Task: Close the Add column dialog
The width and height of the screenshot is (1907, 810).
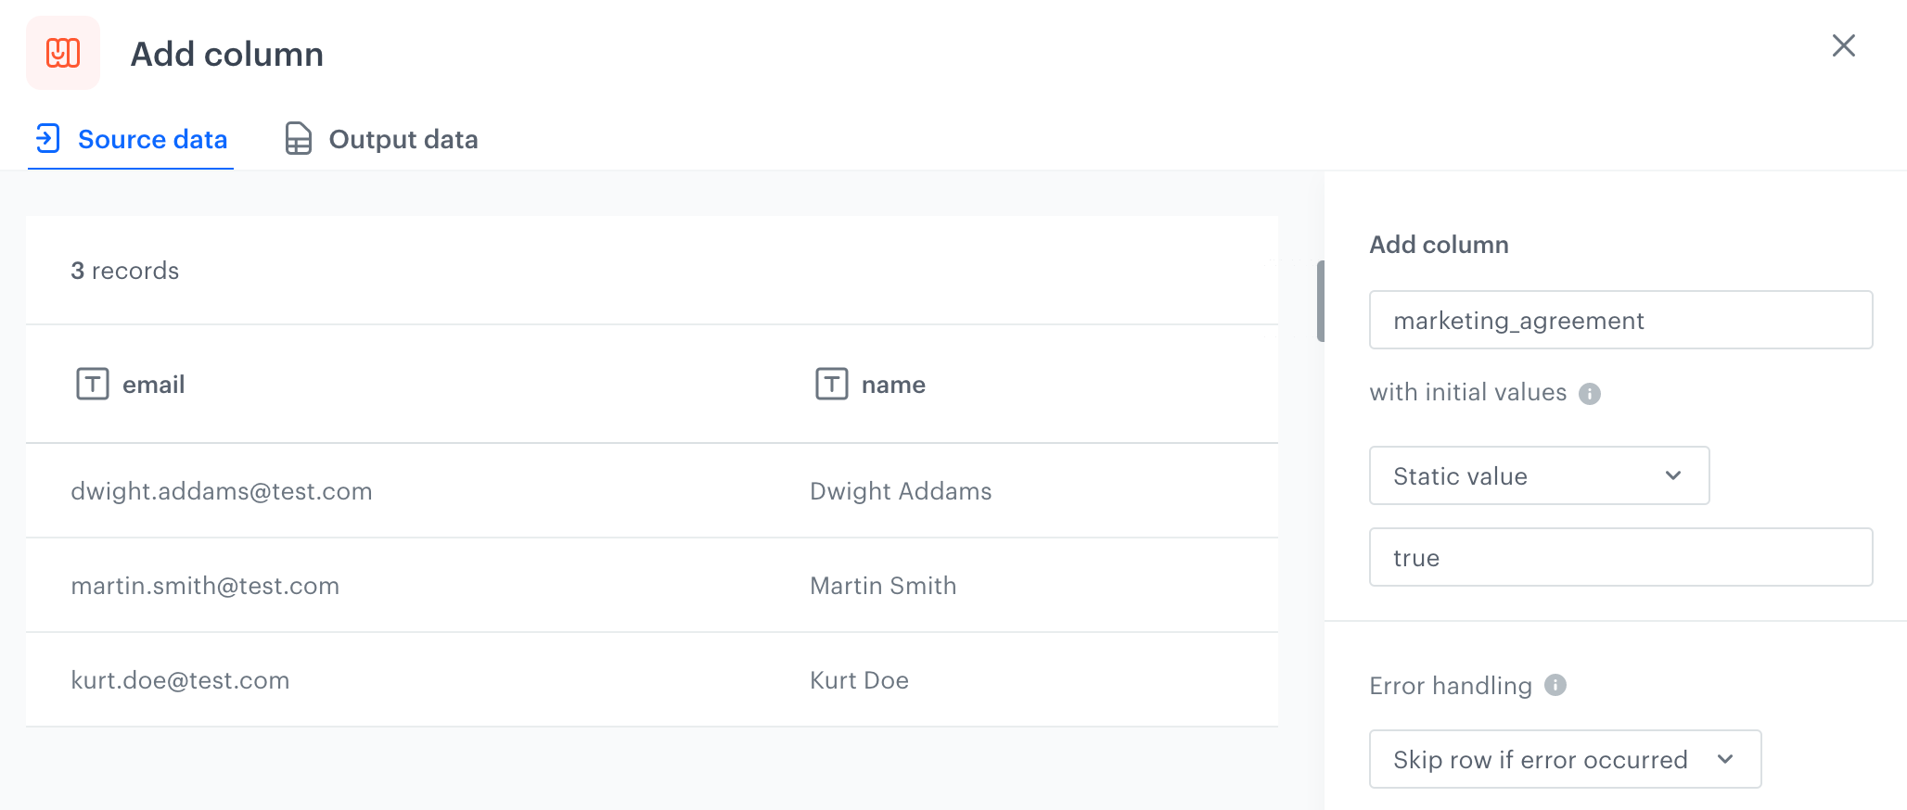Action: coord(1843,45)
